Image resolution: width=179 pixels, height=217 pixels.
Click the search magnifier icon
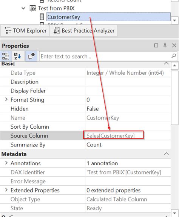point(174,56)
